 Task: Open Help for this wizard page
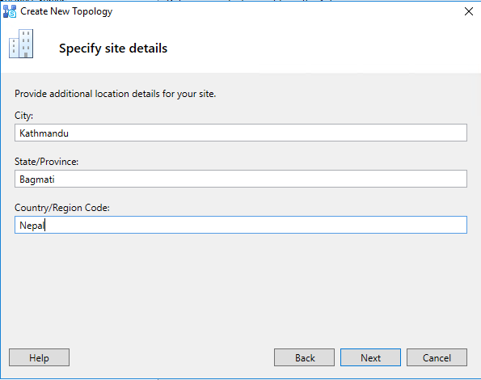pyautogui.click(x=40, y=357)
